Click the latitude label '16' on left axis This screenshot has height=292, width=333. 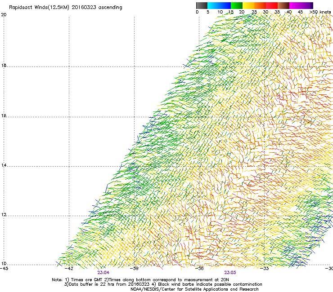tap(4, 116)
